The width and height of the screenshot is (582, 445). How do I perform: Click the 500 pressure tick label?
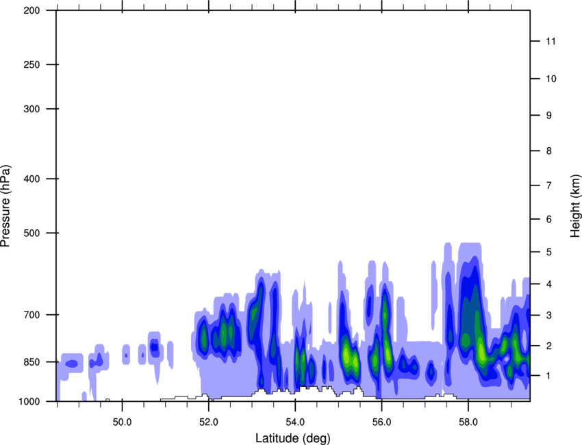(31, 233)
